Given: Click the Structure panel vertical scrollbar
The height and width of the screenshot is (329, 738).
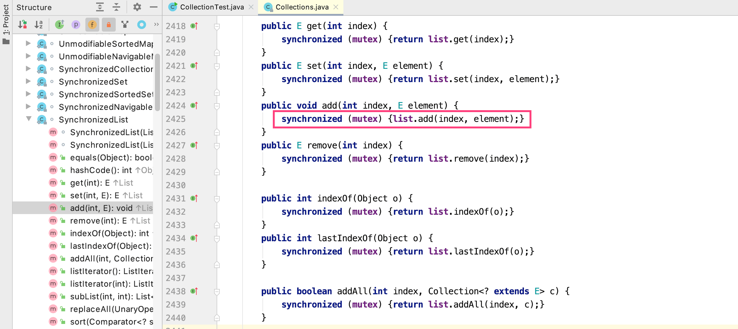Looking at the screenshot, I should [x=157, y=82].
